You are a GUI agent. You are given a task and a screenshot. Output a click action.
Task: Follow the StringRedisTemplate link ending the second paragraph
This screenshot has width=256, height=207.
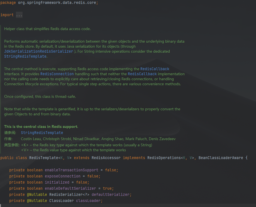point(25,57)
